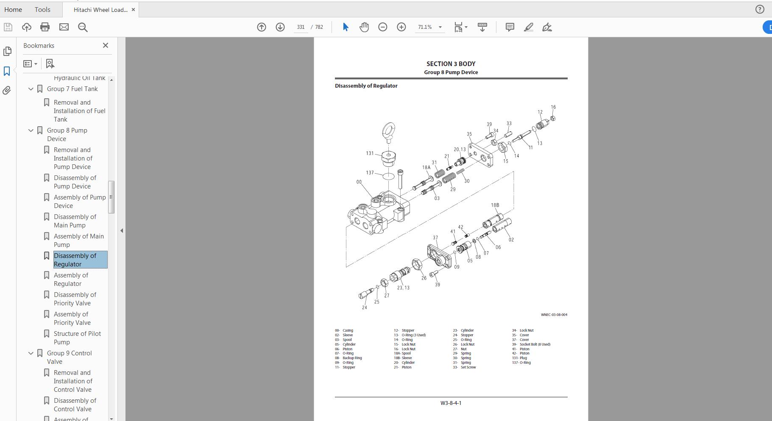772x421 pixels.
Task: Click the bookmark icon beside Structure of Pilot Pump
Action: coord(47,334)
